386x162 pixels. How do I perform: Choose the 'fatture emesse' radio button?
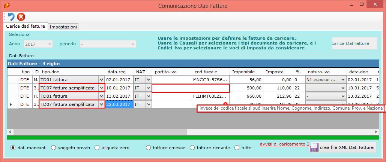pos(149,148)
